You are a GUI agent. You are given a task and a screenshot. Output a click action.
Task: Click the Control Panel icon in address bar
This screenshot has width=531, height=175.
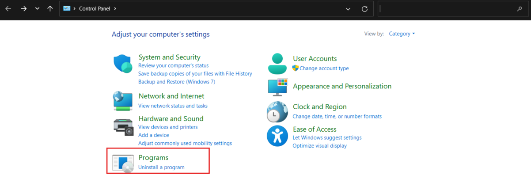coord(67,8)
